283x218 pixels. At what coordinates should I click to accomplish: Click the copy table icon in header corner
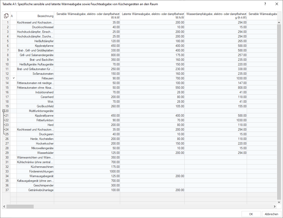6,16
